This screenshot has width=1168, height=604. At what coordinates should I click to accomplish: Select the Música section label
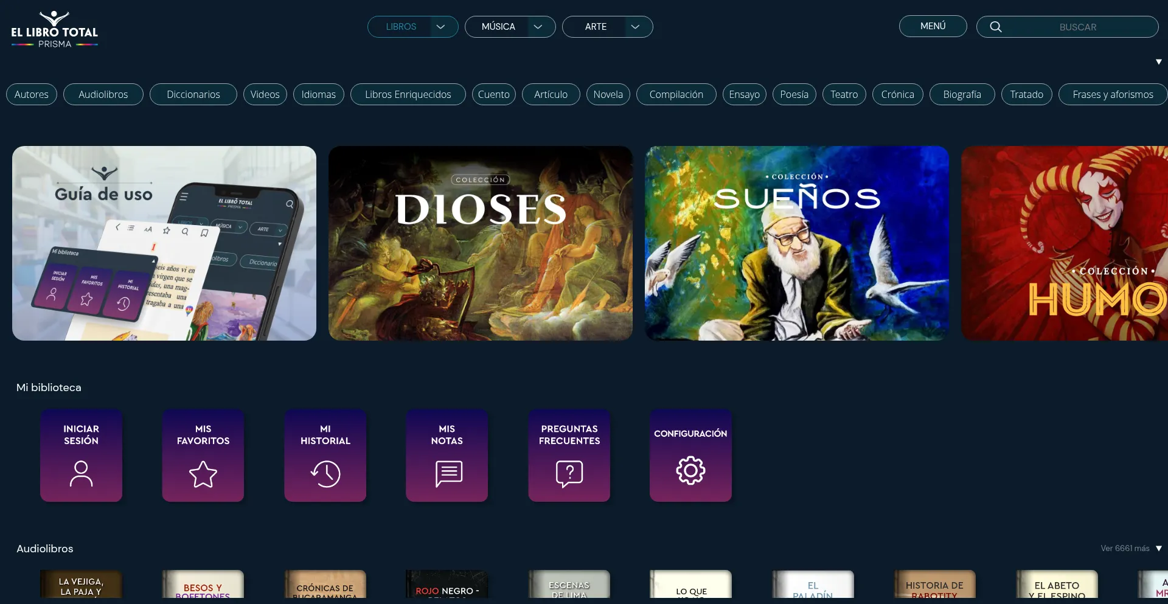[498, 27]
